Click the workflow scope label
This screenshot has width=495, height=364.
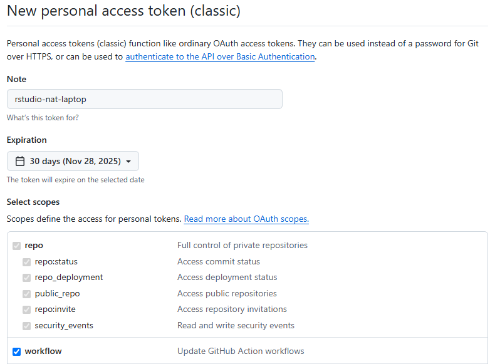click(43, 351)
